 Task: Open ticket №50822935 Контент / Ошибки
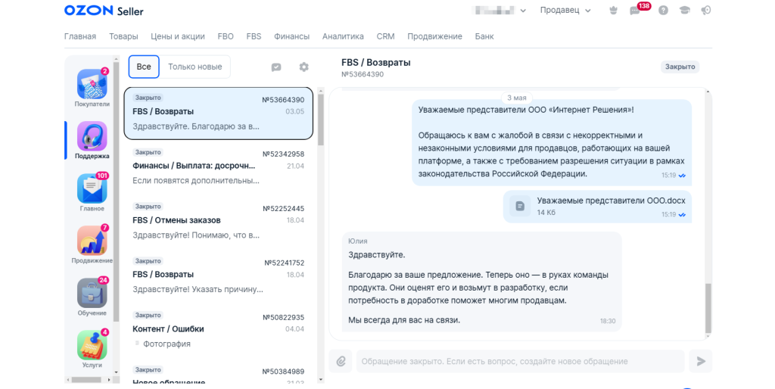[219, 330]
